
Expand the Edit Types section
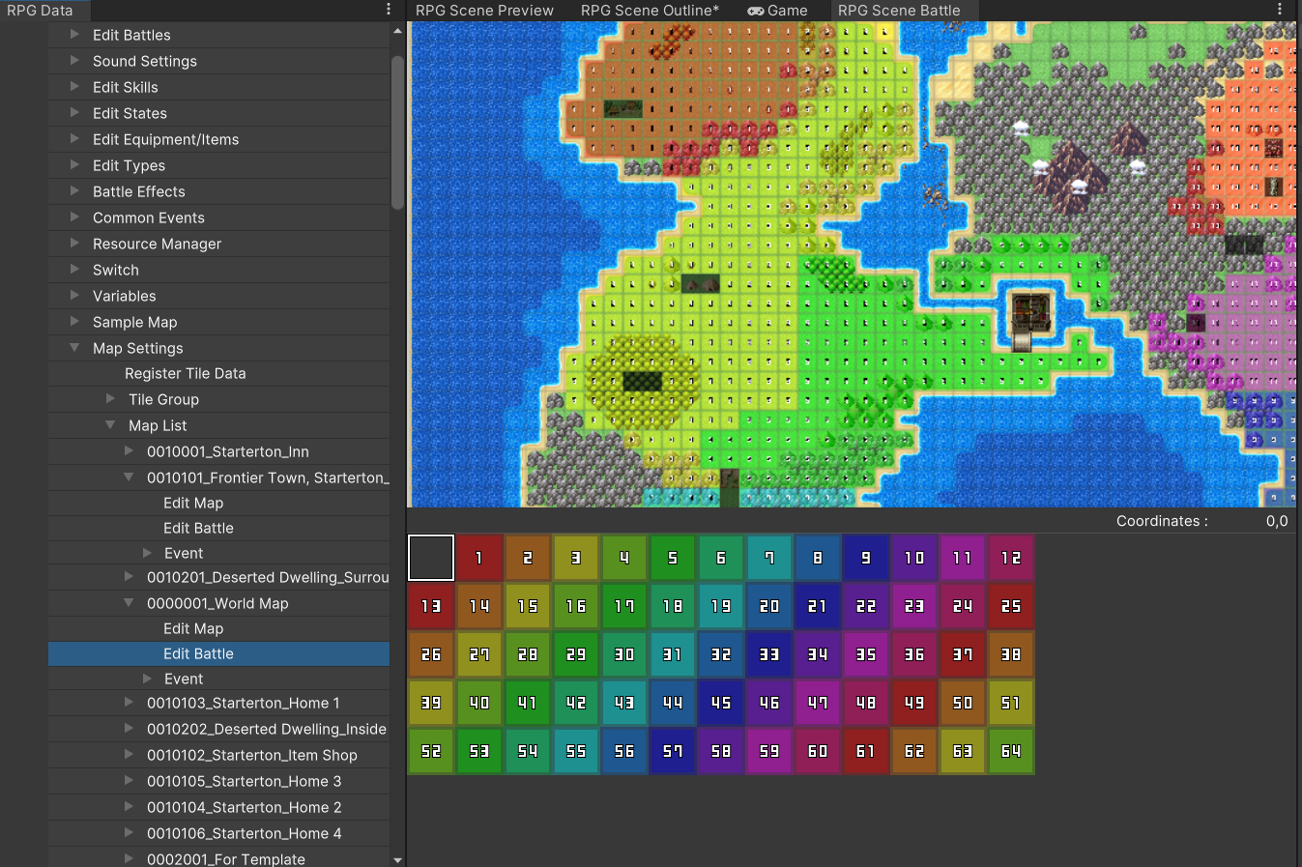pyautogui.click(x=74, y=164)
